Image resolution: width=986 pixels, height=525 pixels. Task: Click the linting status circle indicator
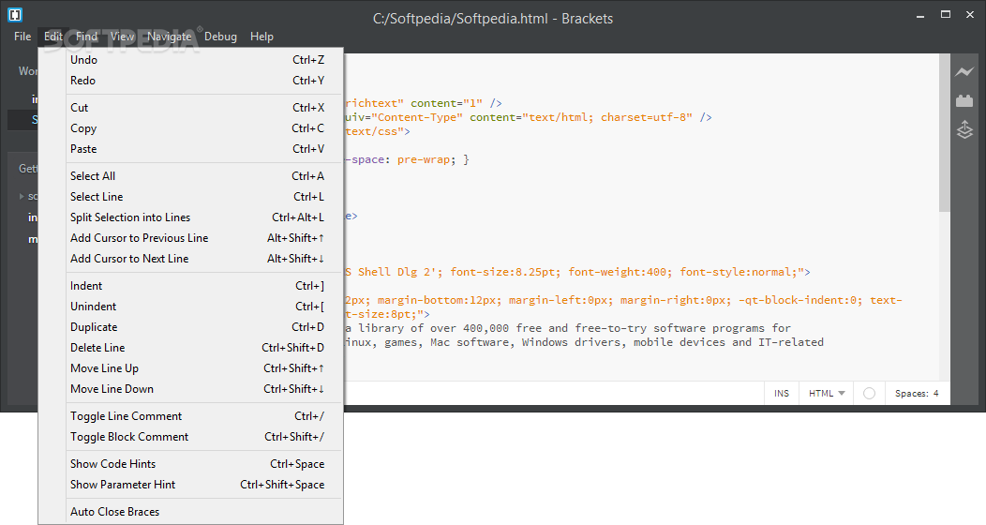tap(869, 393)
